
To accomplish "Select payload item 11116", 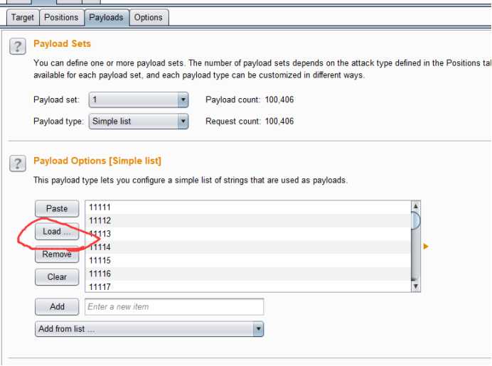I will point(248,274).
